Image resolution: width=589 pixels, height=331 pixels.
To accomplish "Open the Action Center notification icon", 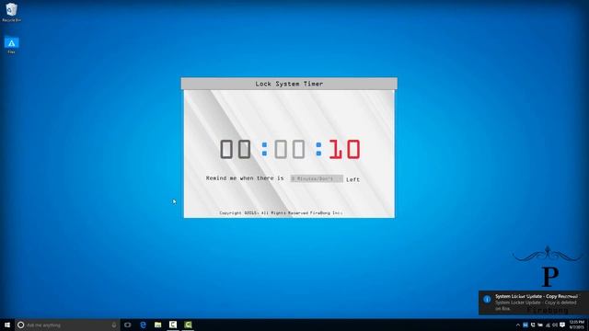I will [562, 325].
